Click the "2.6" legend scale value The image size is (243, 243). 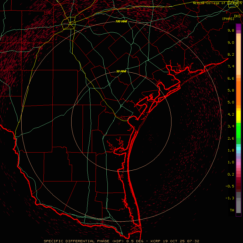(231, 139)
